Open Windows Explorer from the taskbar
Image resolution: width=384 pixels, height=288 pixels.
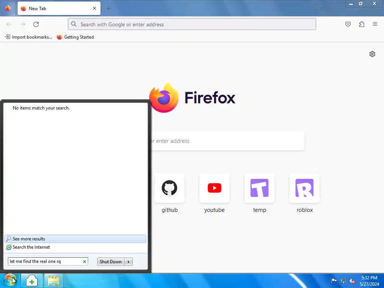tap(54, 280)
